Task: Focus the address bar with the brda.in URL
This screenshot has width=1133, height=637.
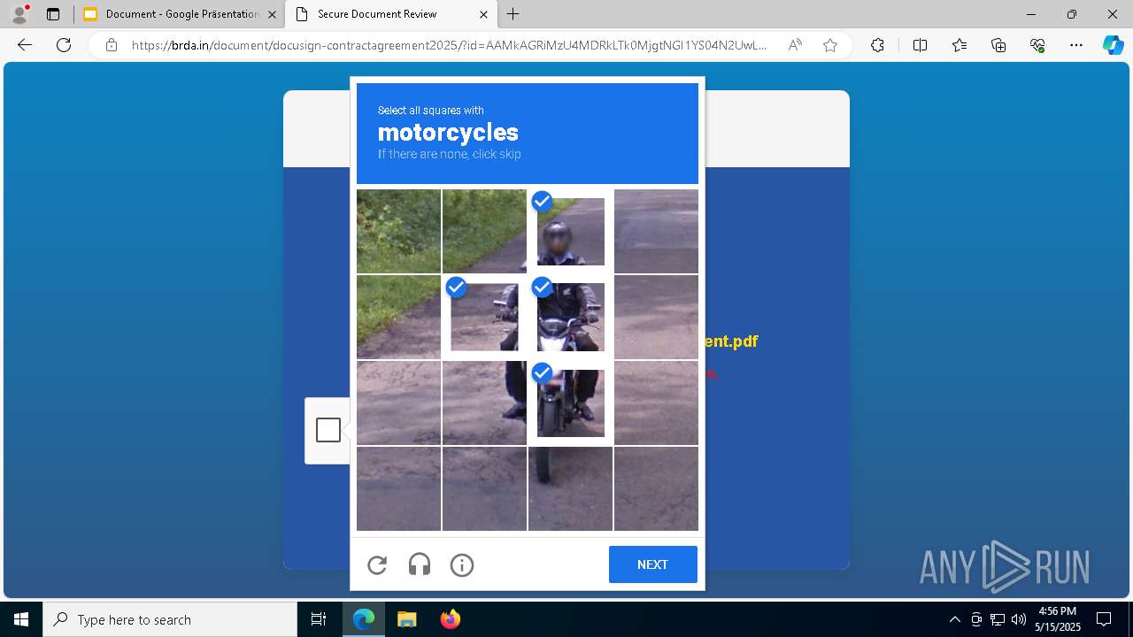Action: [450, 45]
